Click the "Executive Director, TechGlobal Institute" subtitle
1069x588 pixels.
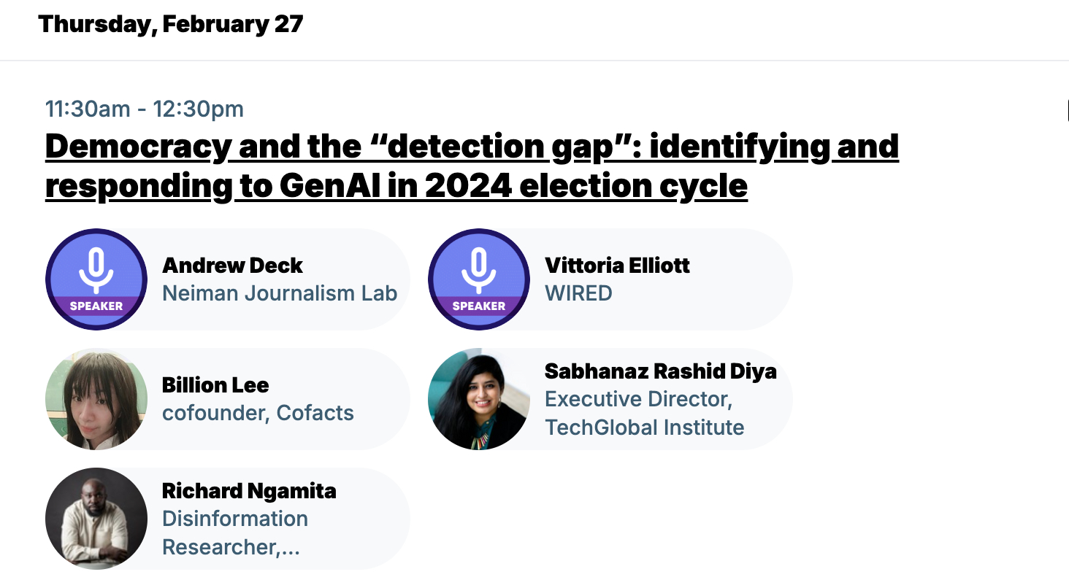644,413
